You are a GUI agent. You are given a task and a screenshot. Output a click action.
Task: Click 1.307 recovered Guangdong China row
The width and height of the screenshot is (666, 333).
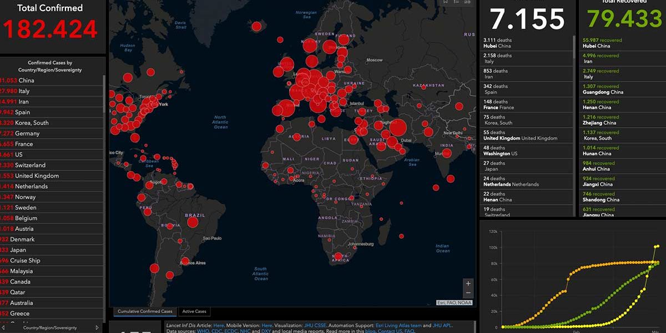tap(623, 89)
